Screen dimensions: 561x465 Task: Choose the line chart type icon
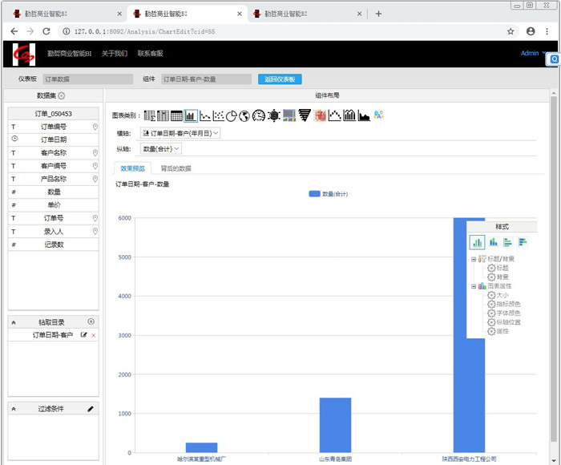[205, 115]
